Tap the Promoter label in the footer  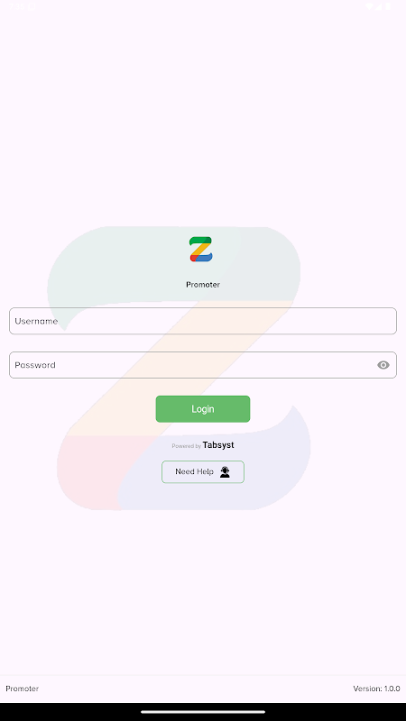pos(22,689)
